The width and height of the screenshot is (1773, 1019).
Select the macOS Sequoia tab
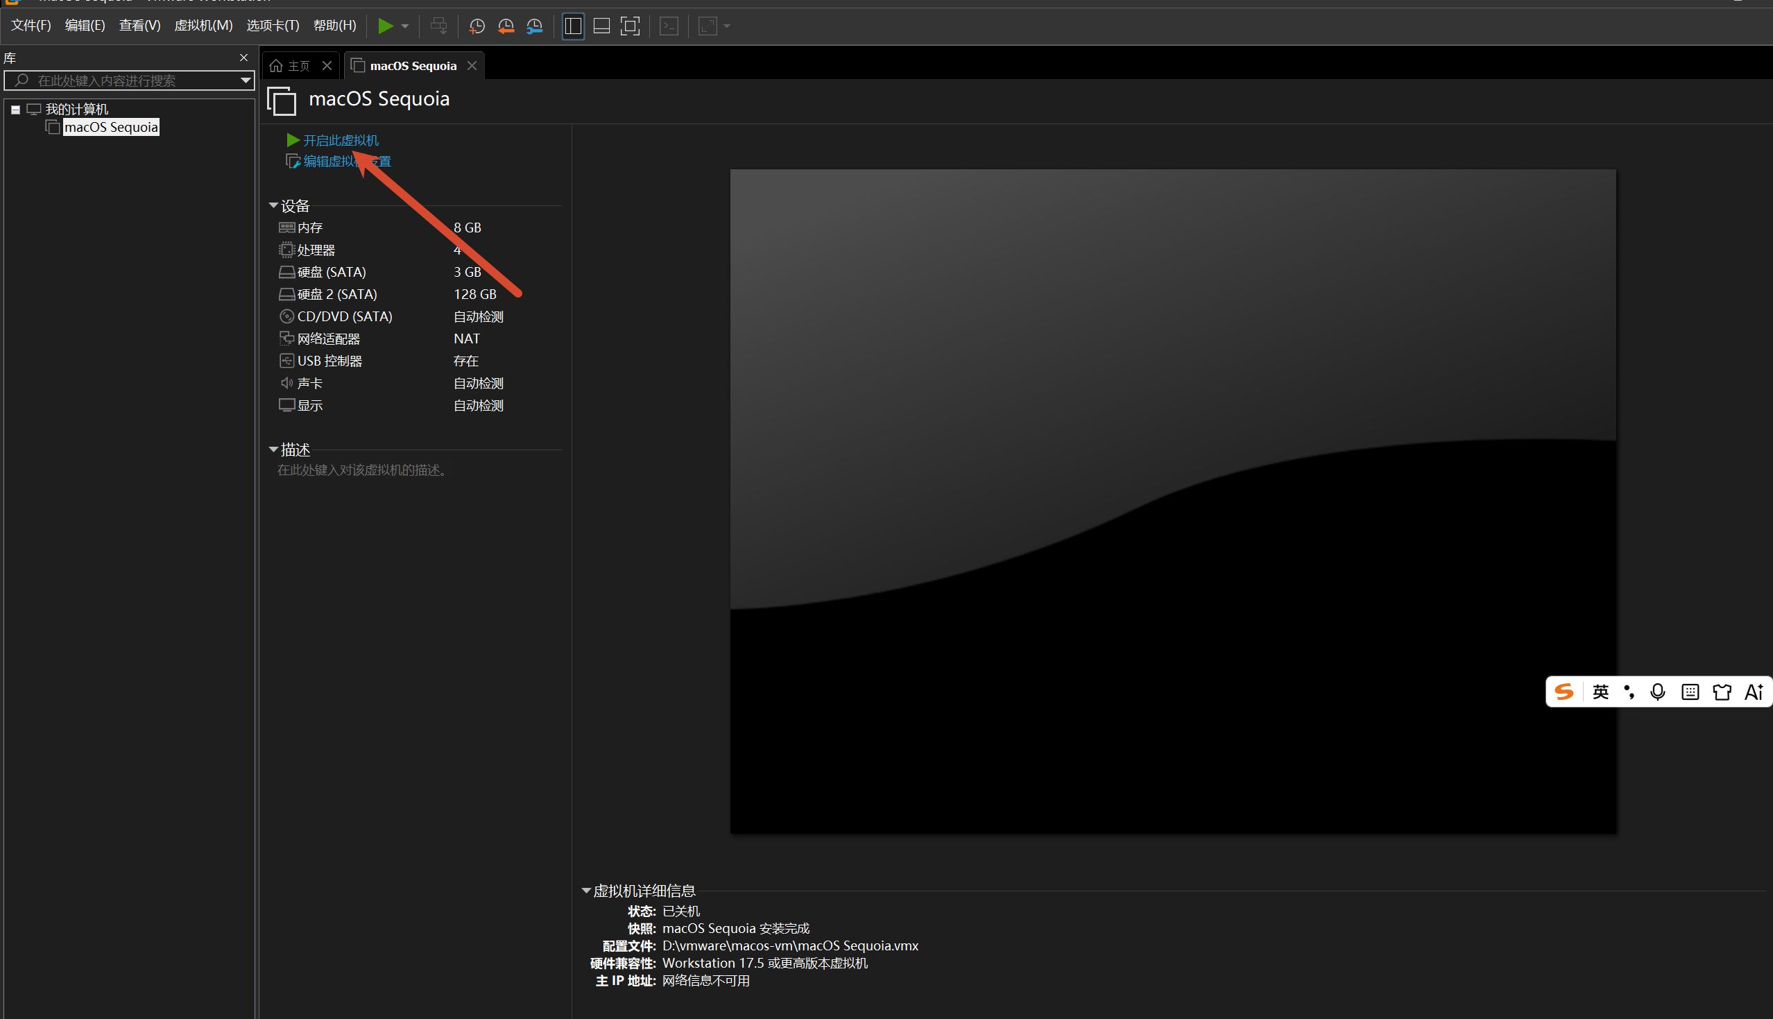413,66
